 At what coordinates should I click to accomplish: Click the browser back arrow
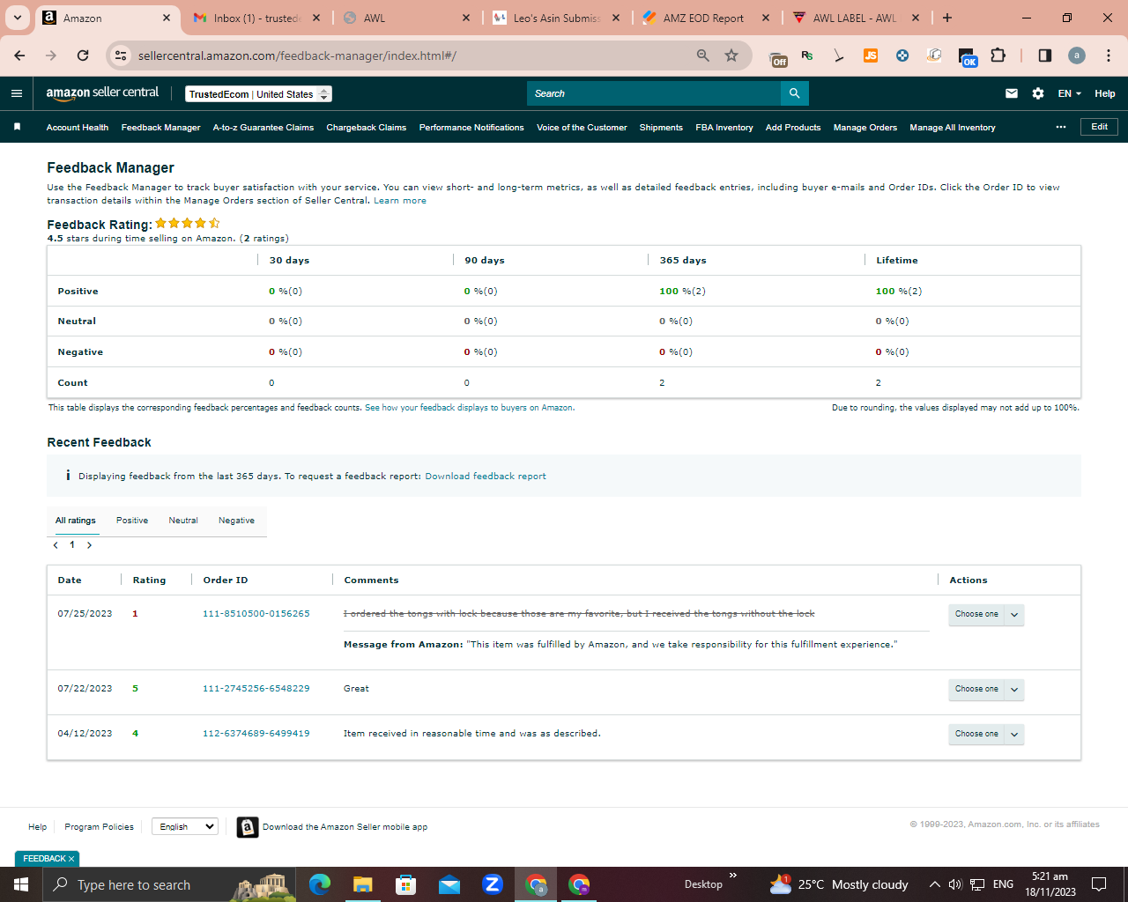click(x=19, y=55)
